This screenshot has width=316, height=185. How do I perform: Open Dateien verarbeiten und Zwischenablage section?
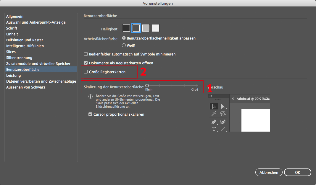[x=41, y=81]
